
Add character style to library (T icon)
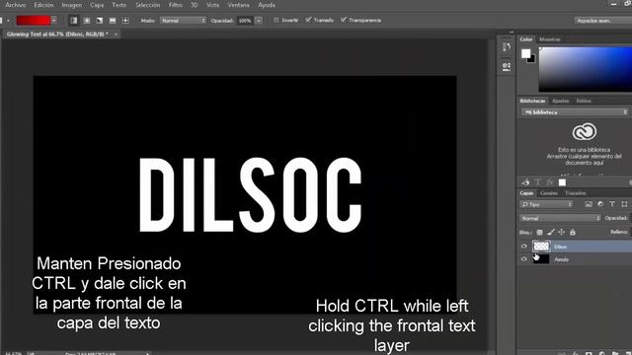(537, 182)
